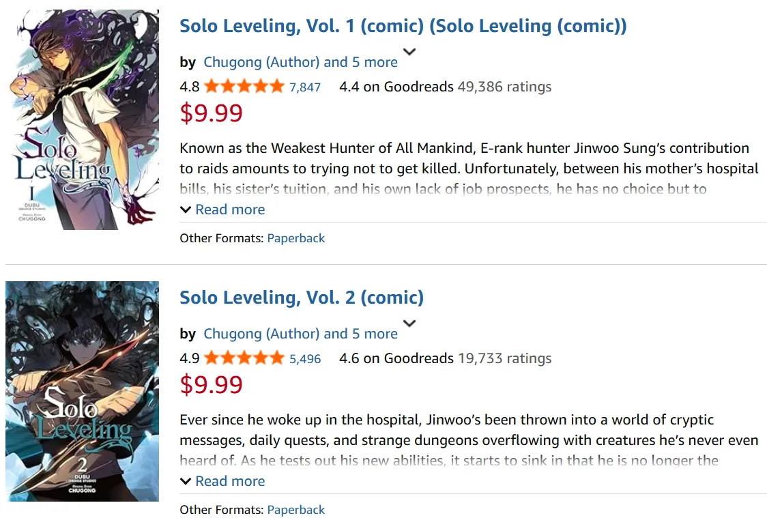Expand the author list chevron for Vol. 2

click(409, 323)
